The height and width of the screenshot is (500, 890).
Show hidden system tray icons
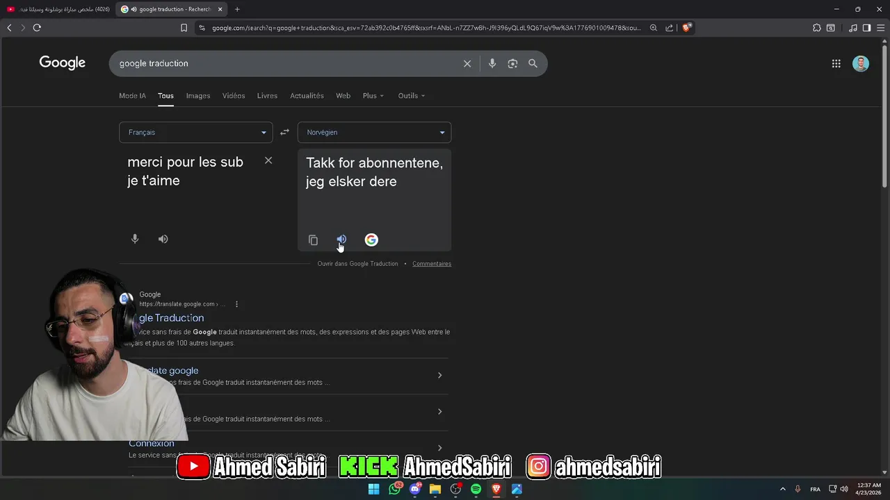pos(782,489)
